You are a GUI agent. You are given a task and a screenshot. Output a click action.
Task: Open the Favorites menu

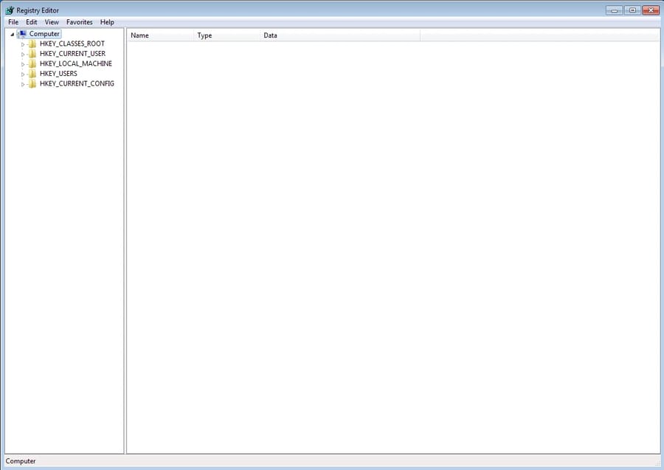(x=79, y=22)
